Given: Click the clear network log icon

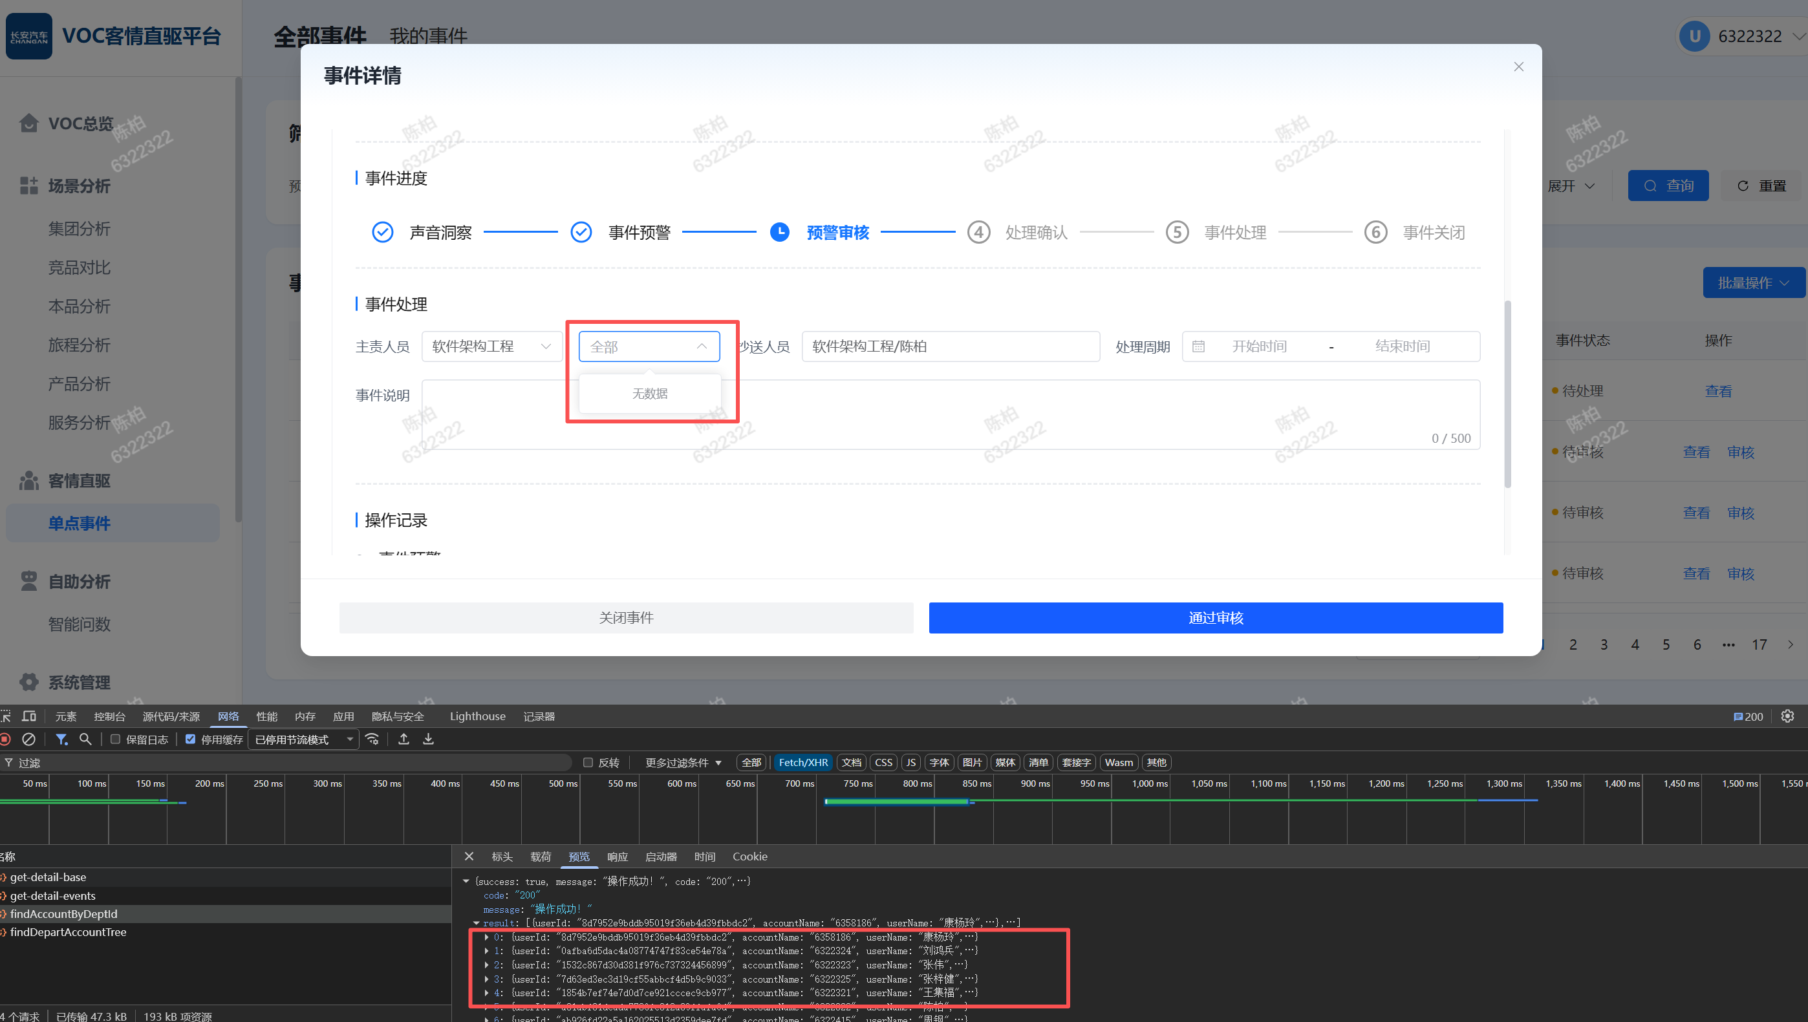Looking at the screenshot, I should tap(29, 739).
